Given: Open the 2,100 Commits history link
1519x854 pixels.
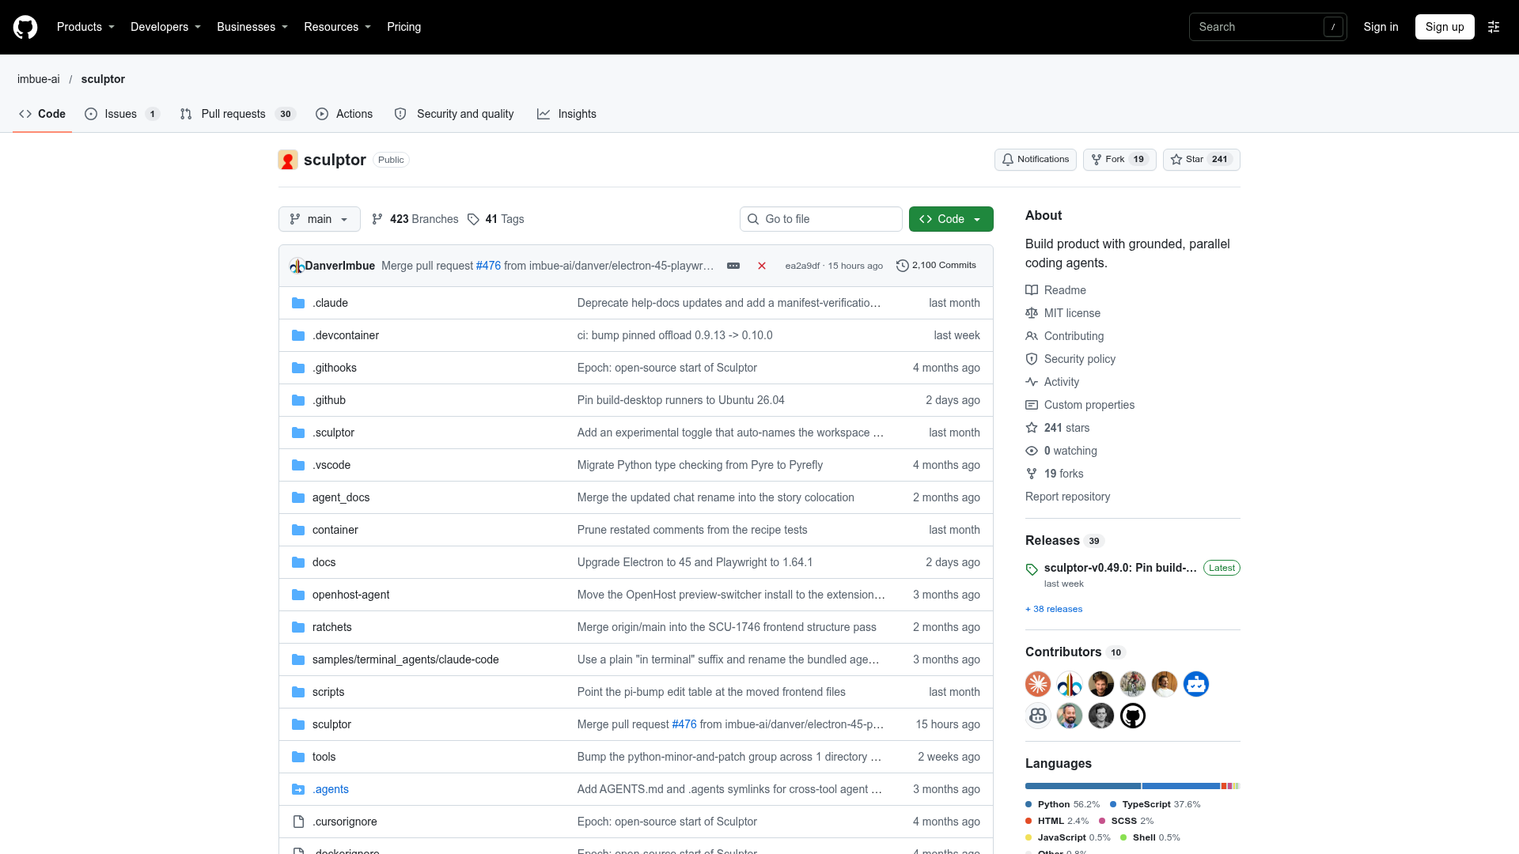Looking at the screenshot, I should pos(936,266).
